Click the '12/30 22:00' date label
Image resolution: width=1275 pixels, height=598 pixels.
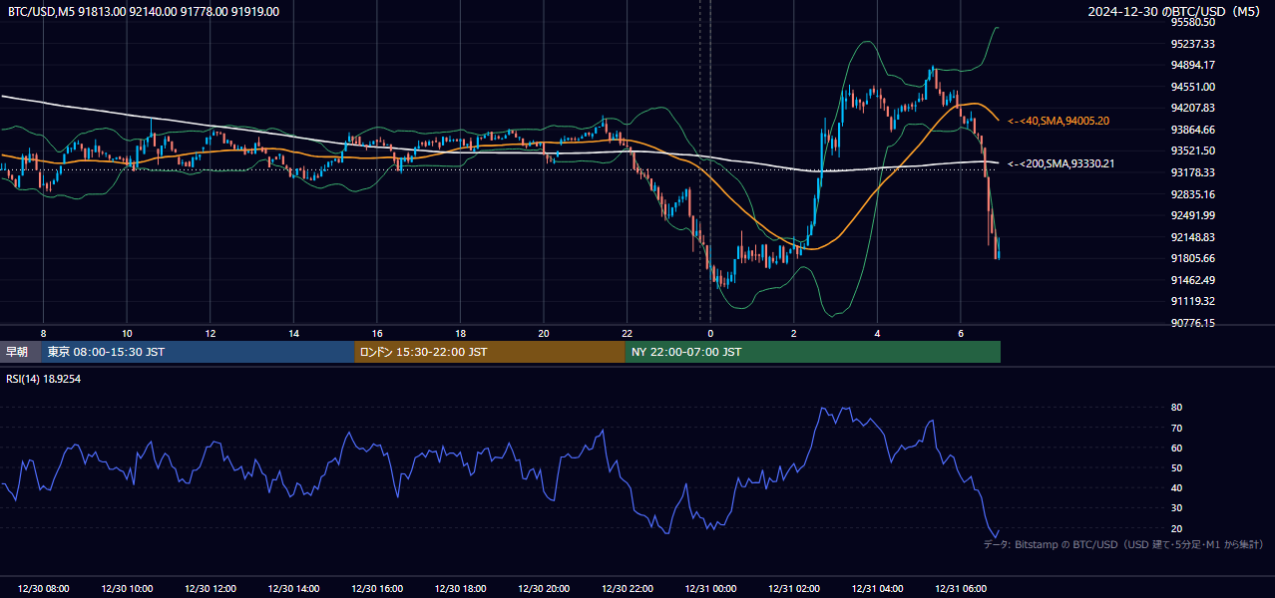pos(627,589)
